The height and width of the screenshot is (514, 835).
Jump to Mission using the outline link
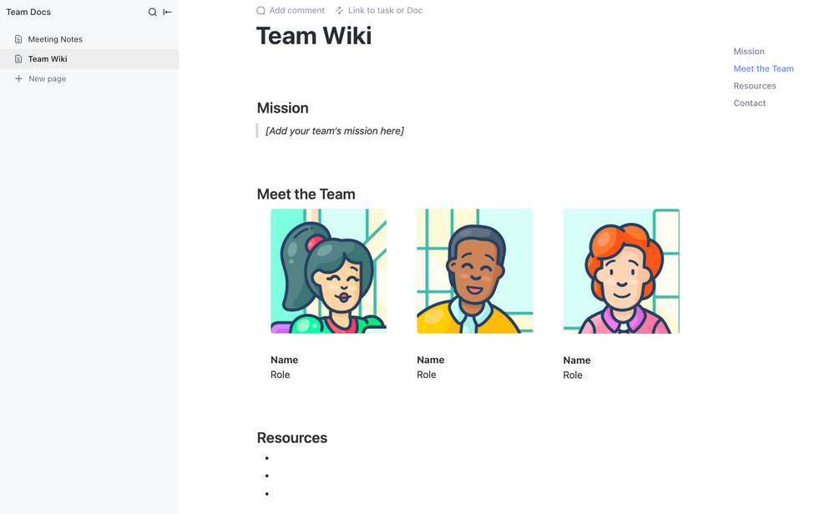748,51
